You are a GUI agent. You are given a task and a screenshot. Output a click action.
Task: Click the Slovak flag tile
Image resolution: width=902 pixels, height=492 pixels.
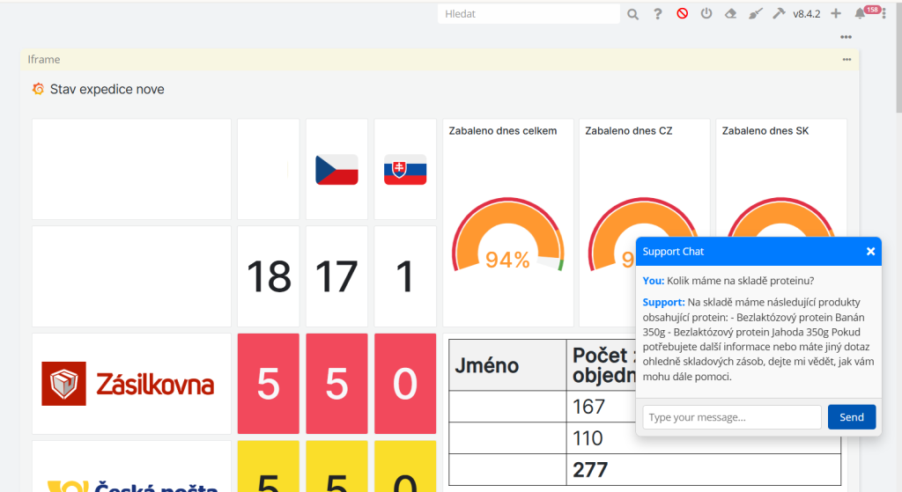(405, 169)
